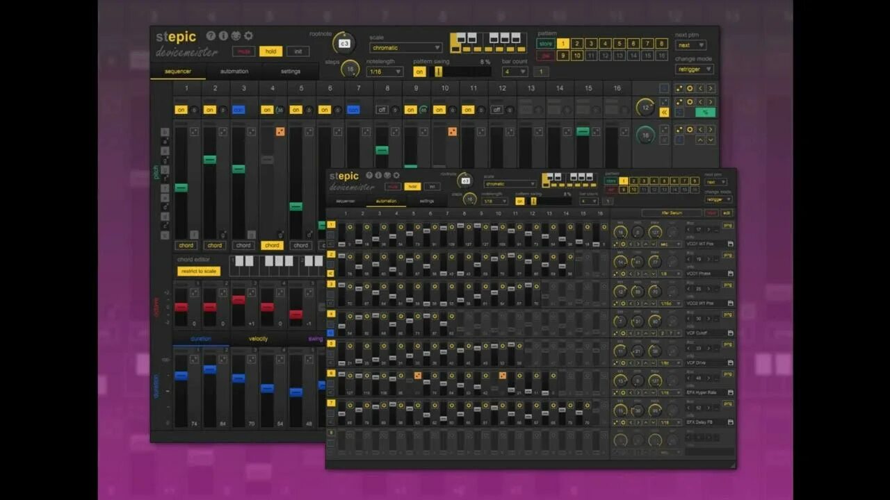This screenshot has width=890, height=500.
Task: Click the yellow circle icon on automation lane 1 step 1
Action: [350, 227]
